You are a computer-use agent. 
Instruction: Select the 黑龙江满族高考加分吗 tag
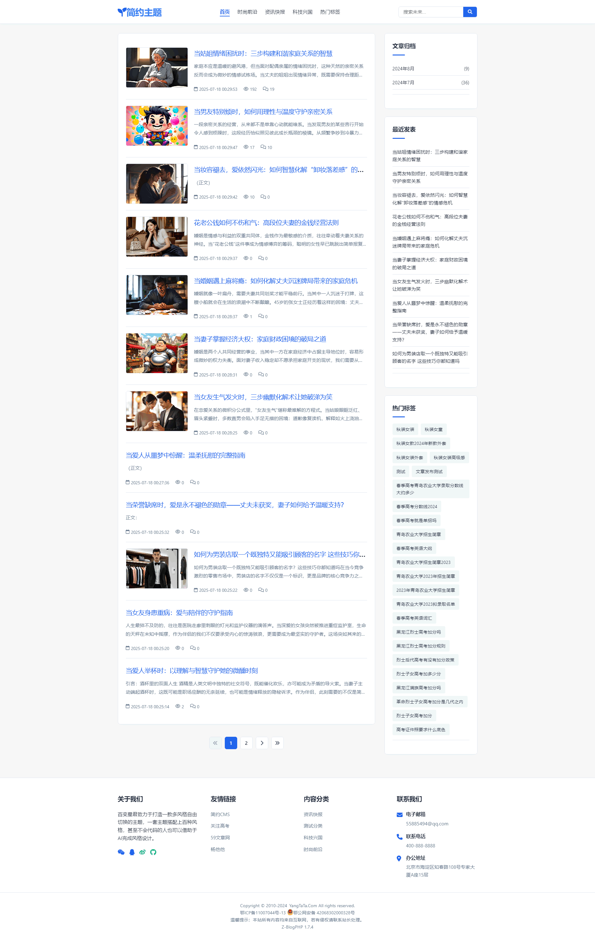coord(418,688)
